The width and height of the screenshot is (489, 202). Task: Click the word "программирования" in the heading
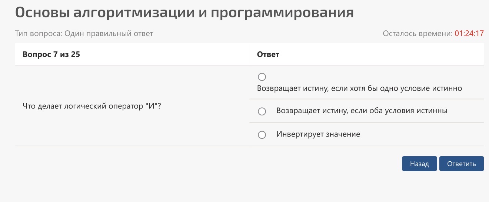tap(283, 12)
